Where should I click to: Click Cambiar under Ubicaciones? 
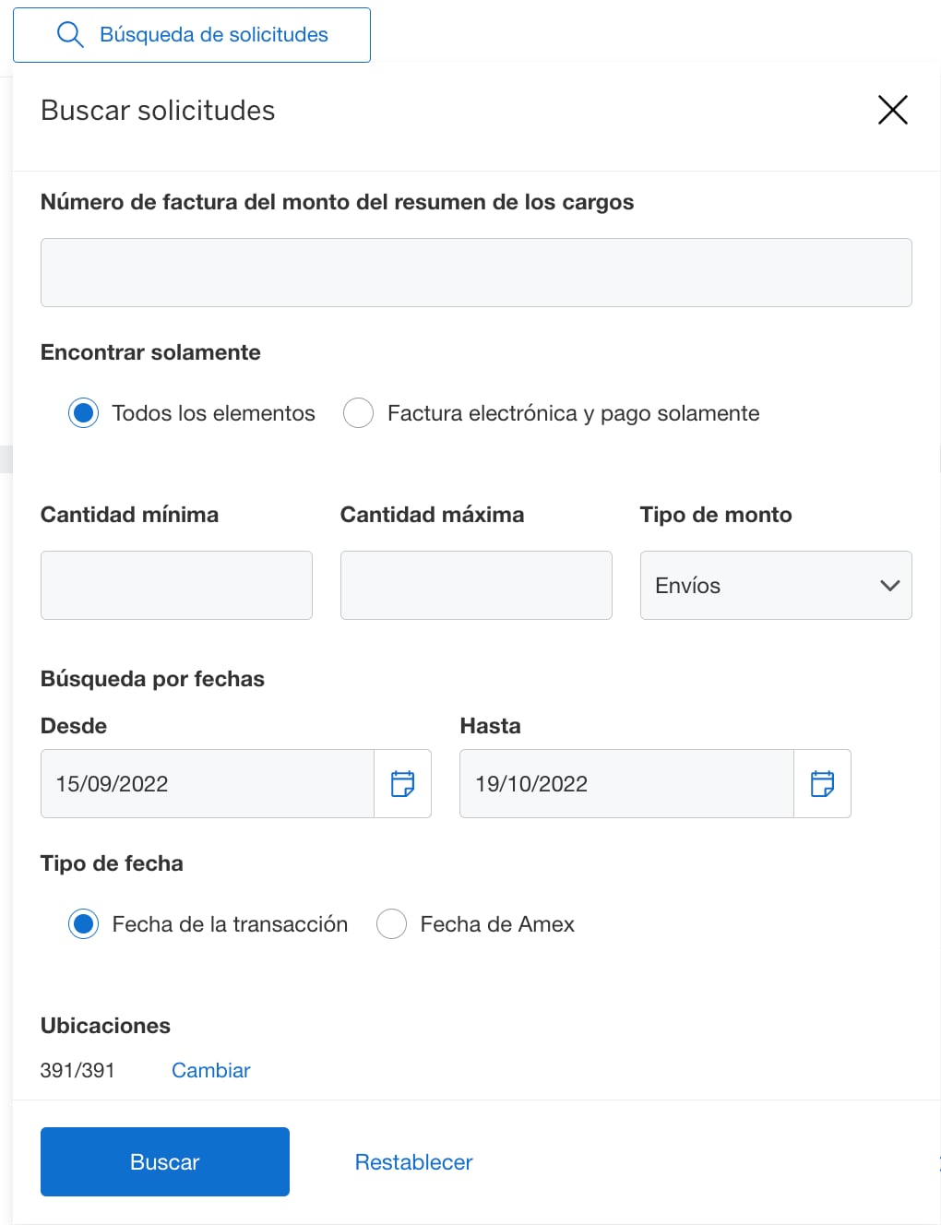[x=210, y=1069]
